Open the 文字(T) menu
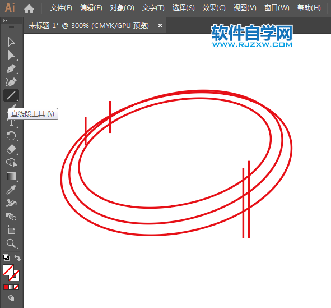 tap(153, 8)
